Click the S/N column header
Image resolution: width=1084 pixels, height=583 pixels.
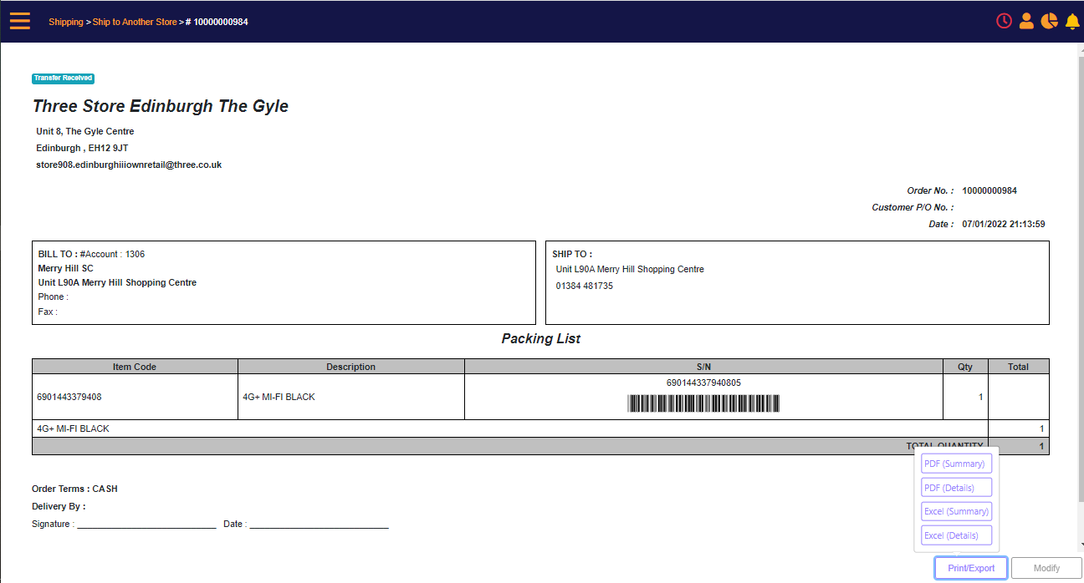point(703,367)
